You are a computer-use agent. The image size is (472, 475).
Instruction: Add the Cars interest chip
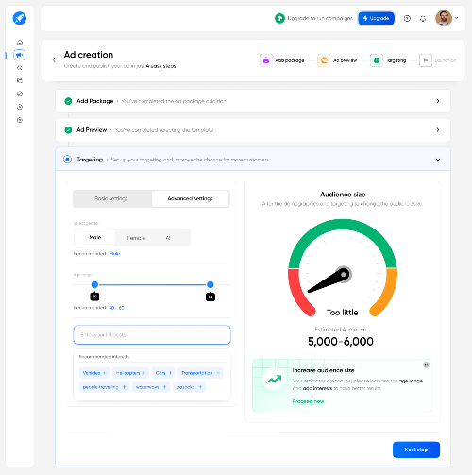tap(163, 373)
